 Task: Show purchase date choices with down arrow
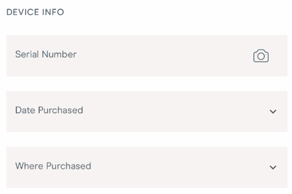click(x=273, y=112)
